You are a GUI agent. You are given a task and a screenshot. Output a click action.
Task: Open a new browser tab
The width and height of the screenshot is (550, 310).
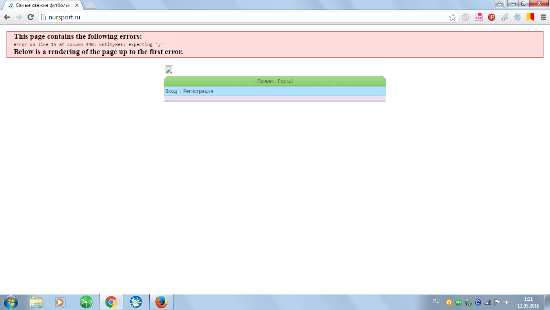pyautogui.click(x=89, y=5)
